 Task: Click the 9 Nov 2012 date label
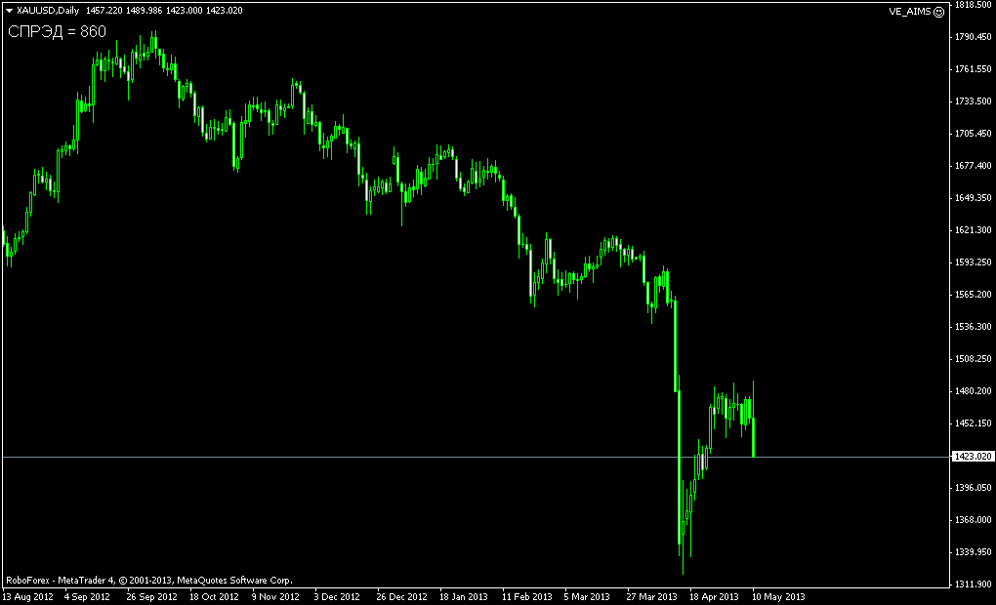275,597
